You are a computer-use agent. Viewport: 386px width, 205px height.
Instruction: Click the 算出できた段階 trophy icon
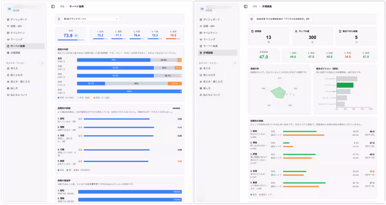click(x=340, y=31)
